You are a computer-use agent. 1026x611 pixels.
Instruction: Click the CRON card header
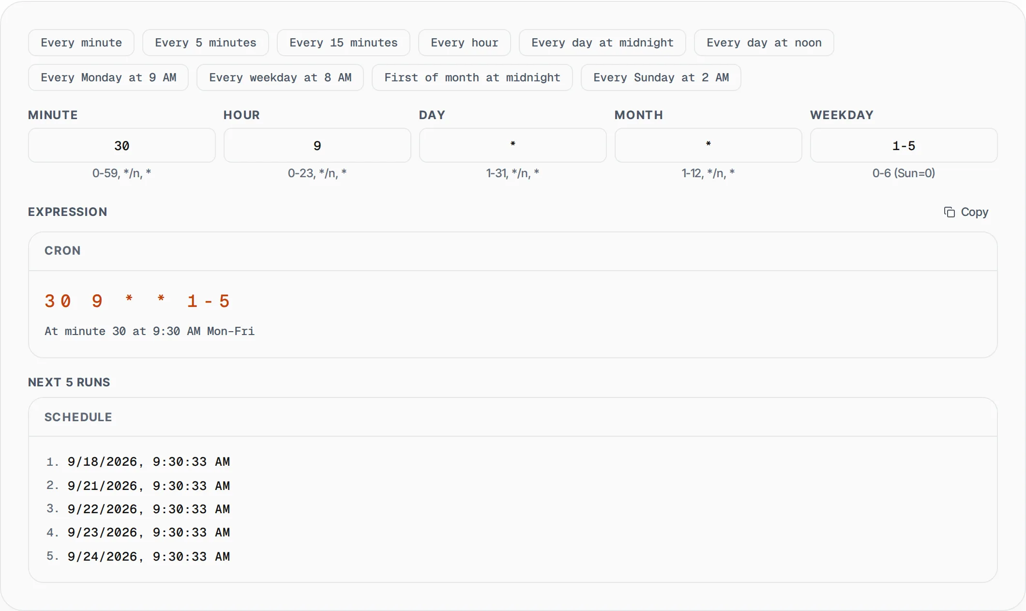[x=513, y=251]
